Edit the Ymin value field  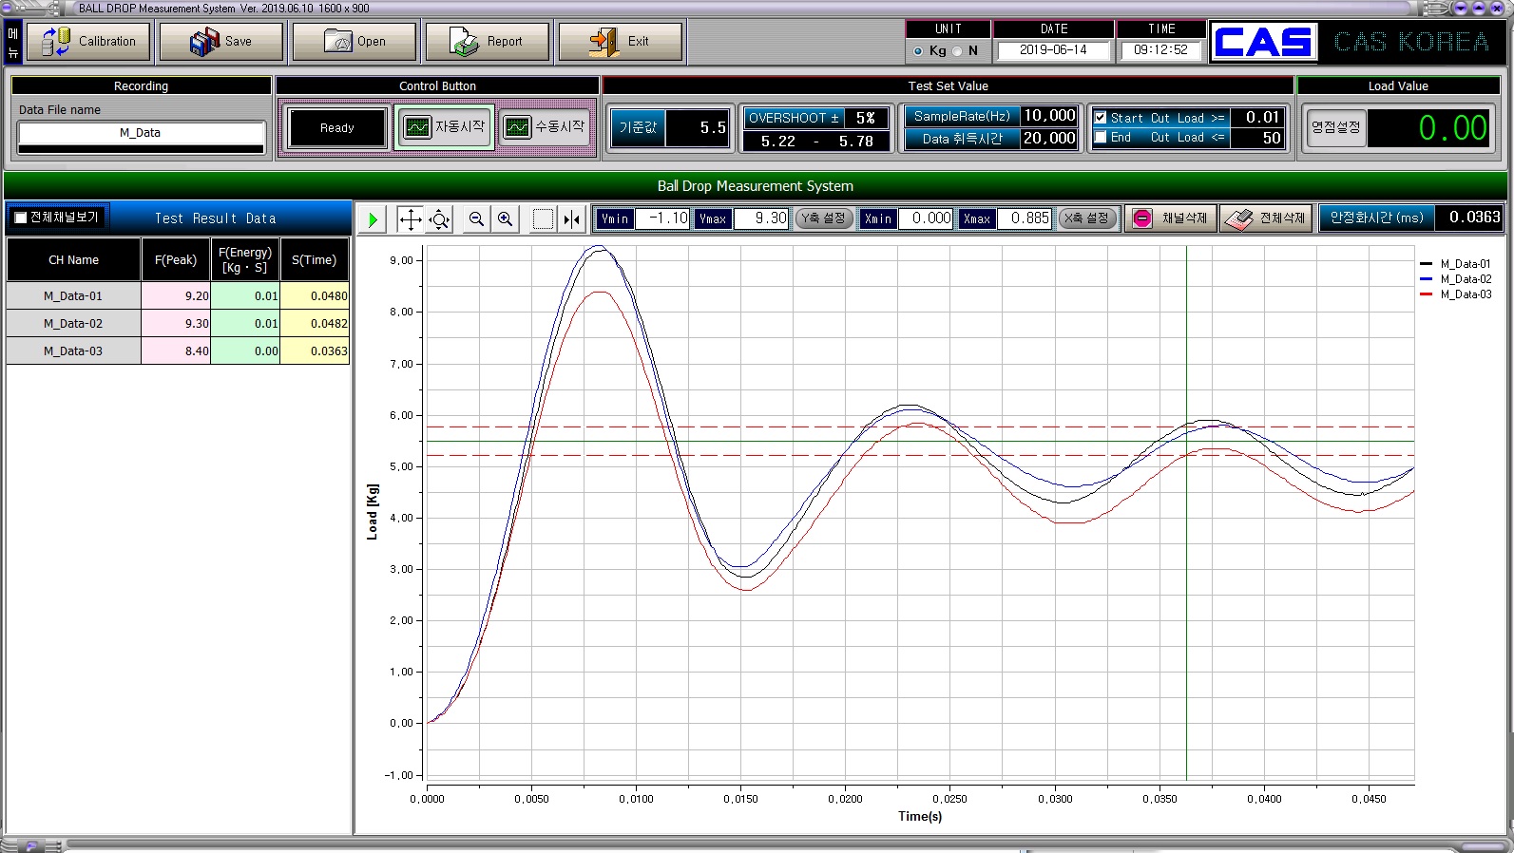[x=661, y=218]
